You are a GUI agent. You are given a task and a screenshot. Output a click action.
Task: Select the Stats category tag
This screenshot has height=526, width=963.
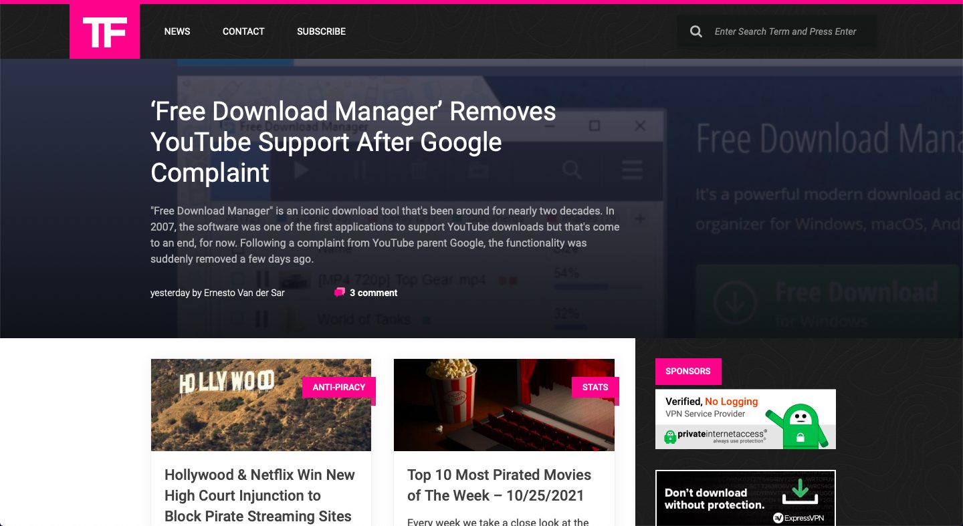(595, 387)
